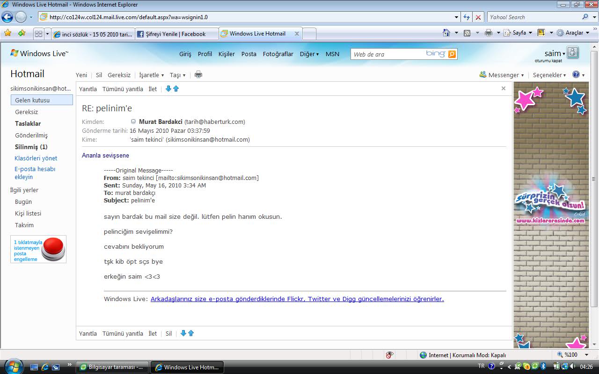
Task: Expand the Taşı dropdown
Action: coord(178,75)
